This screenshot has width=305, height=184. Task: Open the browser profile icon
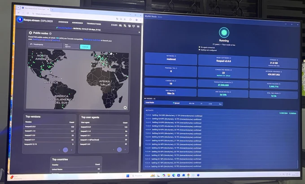(136, 20)
